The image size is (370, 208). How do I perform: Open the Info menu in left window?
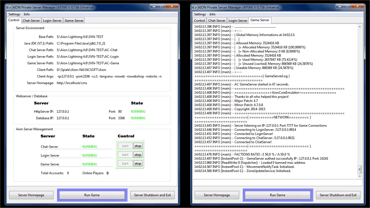point(27,14)
